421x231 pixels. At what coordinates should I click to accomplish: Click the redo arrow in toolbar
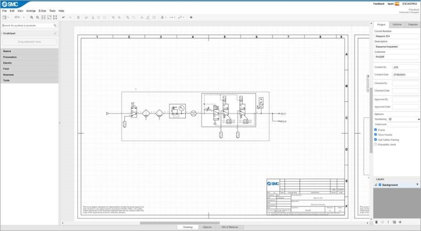70,17
